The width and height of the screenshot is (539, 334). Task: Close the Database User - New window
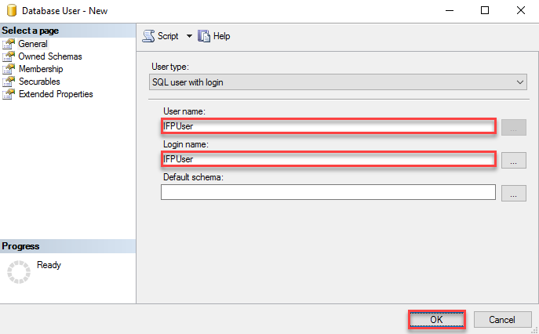click(x=521, y=10)
